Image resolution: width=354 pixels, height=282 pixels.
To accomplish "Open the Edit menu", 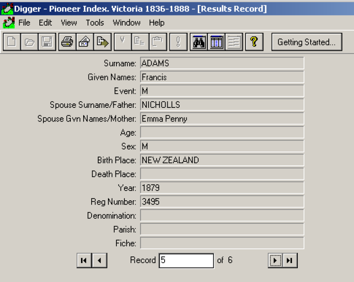I will 45,23.
